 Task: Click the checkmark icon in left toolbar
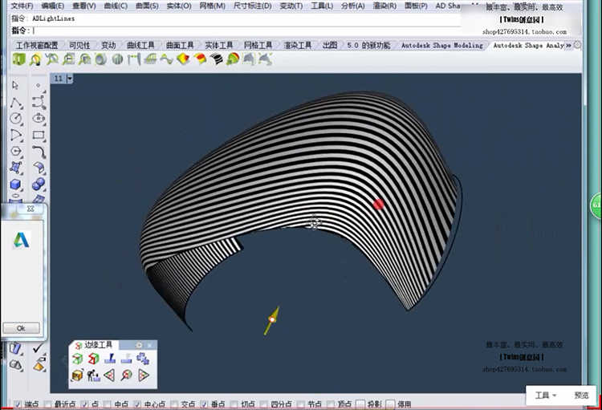[39, 348]
